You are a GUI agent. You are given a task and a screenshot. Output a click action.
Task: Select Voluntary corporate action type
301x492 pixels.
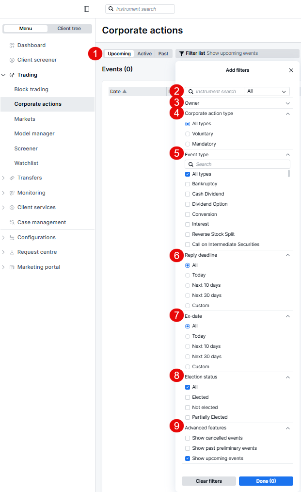(188, 134)
